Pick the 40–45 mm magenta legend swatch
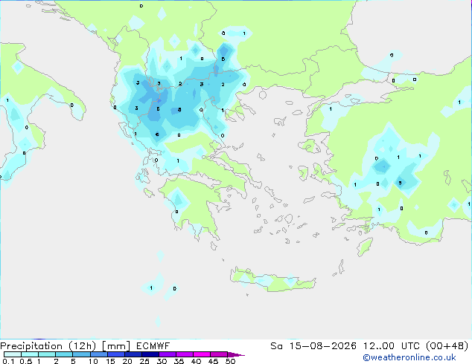This screenshot has height=364, width=472. pos(202,354)
